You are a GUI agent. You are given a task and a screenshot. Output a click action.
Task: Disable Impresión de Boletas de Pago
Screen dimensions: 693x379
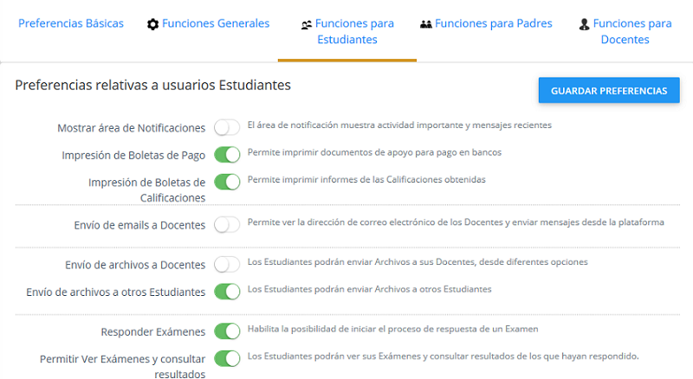pos(227,155)
